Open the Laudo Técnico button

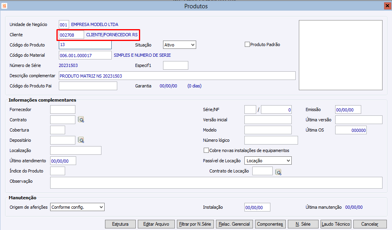336,224
